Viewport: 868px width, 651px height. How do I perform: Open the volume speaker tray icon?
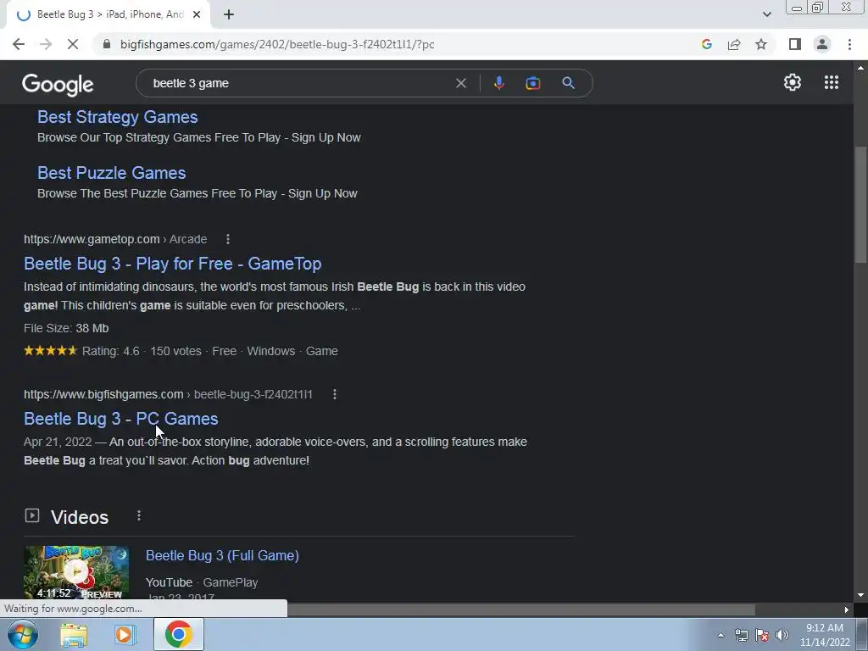782,635
